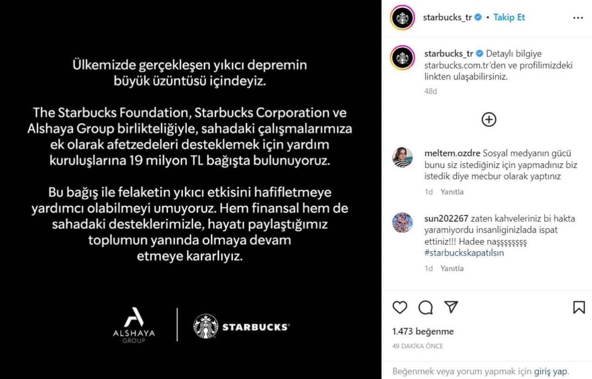Open the giriş yap login link
Viewport: 592px width, 379px height.
550,371
